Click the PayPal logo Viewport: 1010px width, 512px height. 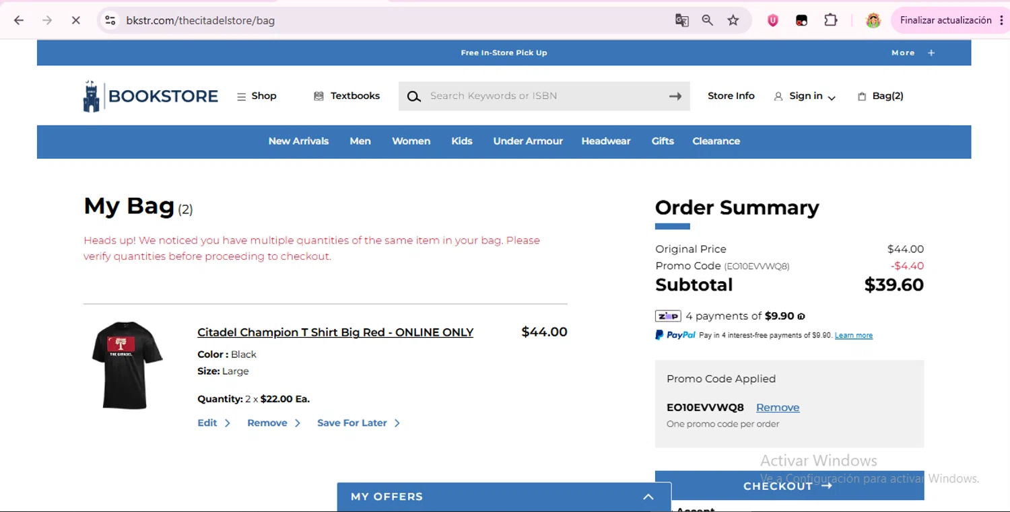pyautogui.click(x=675, y=335)
